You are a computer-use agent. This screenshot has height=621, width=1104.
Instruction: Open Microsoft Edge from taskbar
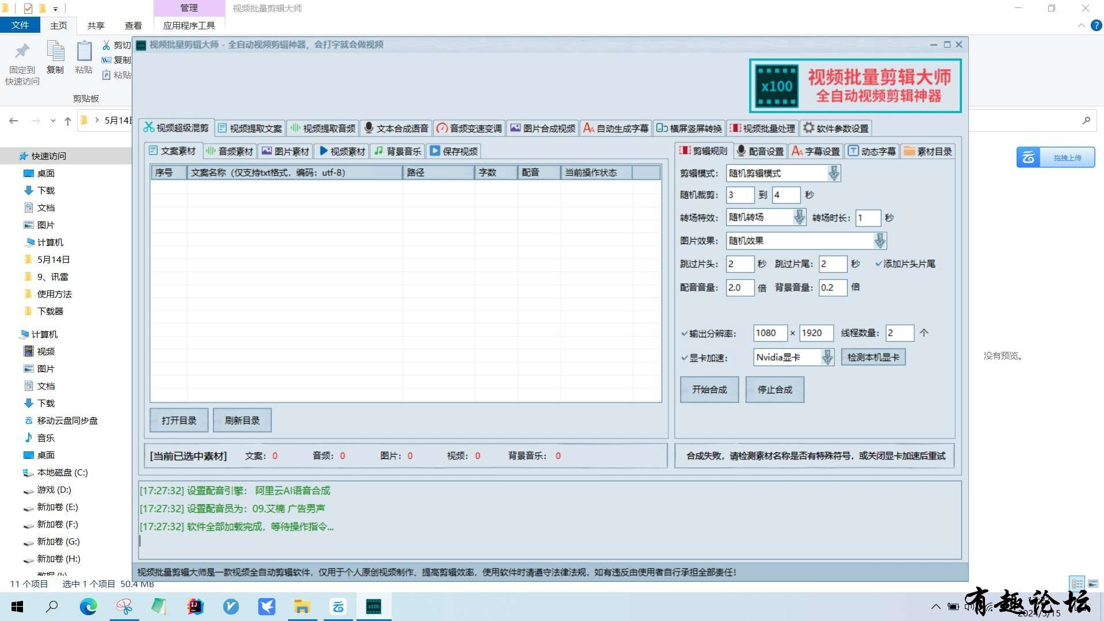pyautogui.click(x=88, y=607)
